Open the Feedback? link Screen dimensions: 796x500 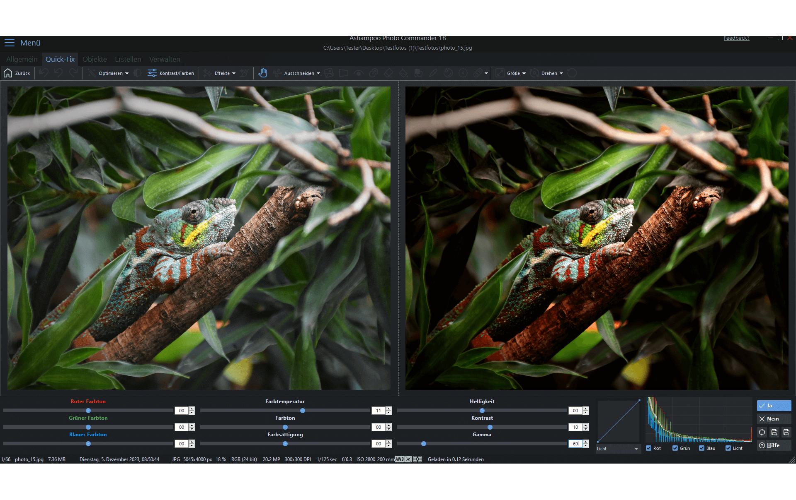736,38
